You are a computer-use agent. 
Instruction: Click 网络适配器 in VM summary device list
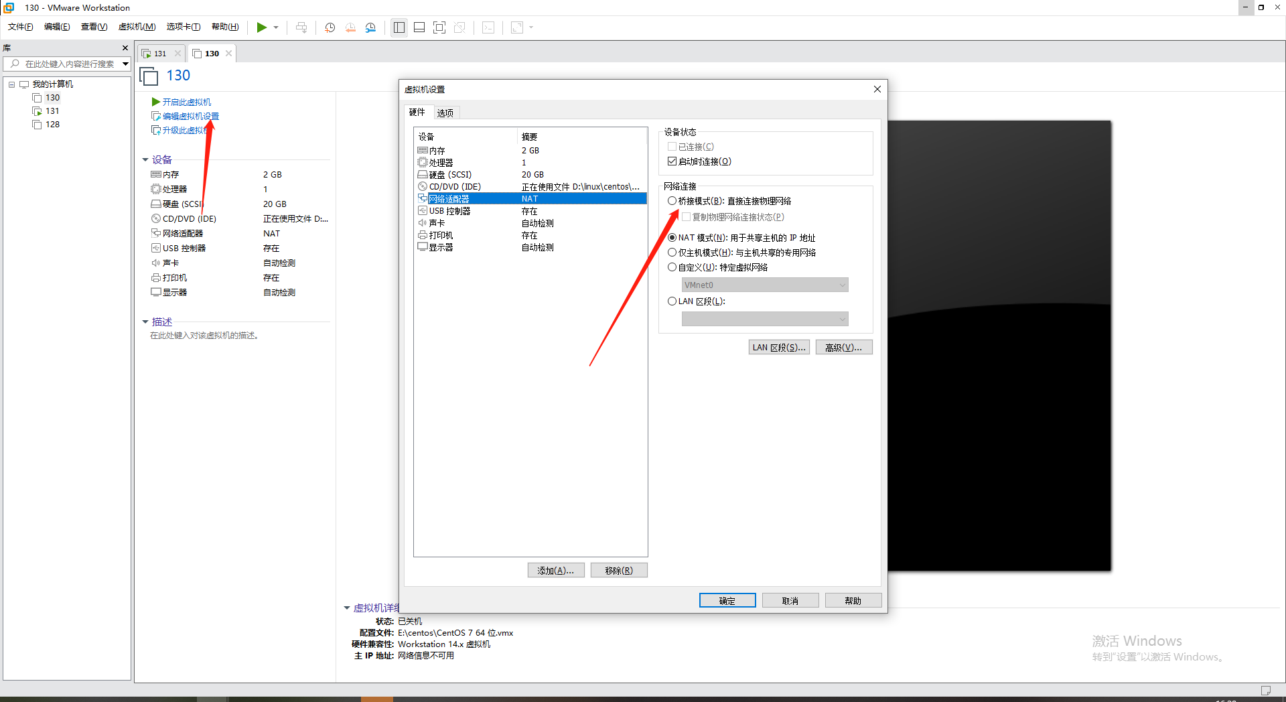pos(183,233)
